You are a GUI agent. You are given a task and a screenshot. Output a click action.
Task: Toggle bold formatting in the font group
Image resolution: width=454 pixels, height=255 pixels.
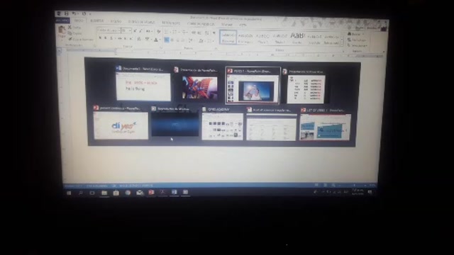(x=100, y=38)
